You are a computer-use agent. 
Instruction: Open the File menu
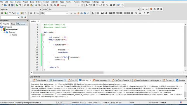tap(1, 2)
